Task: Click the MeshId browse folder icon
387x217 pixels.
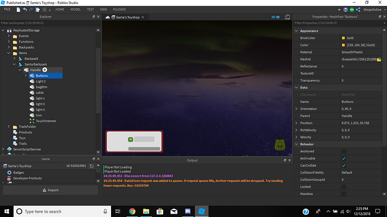Action: [x=379, y=59]
